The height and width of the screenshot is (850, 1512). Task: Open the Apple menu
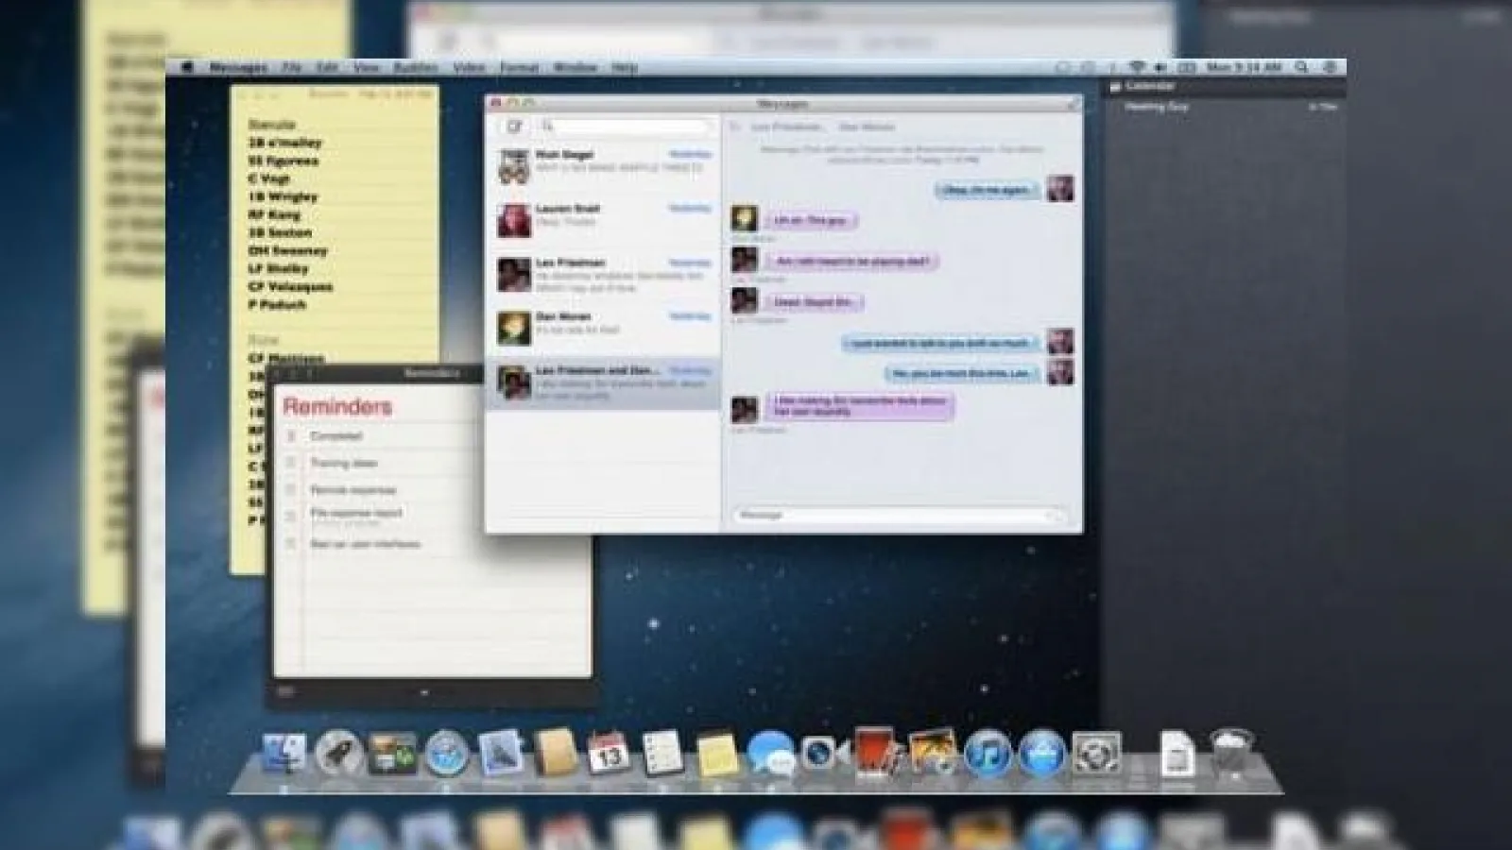pos(187,67)
